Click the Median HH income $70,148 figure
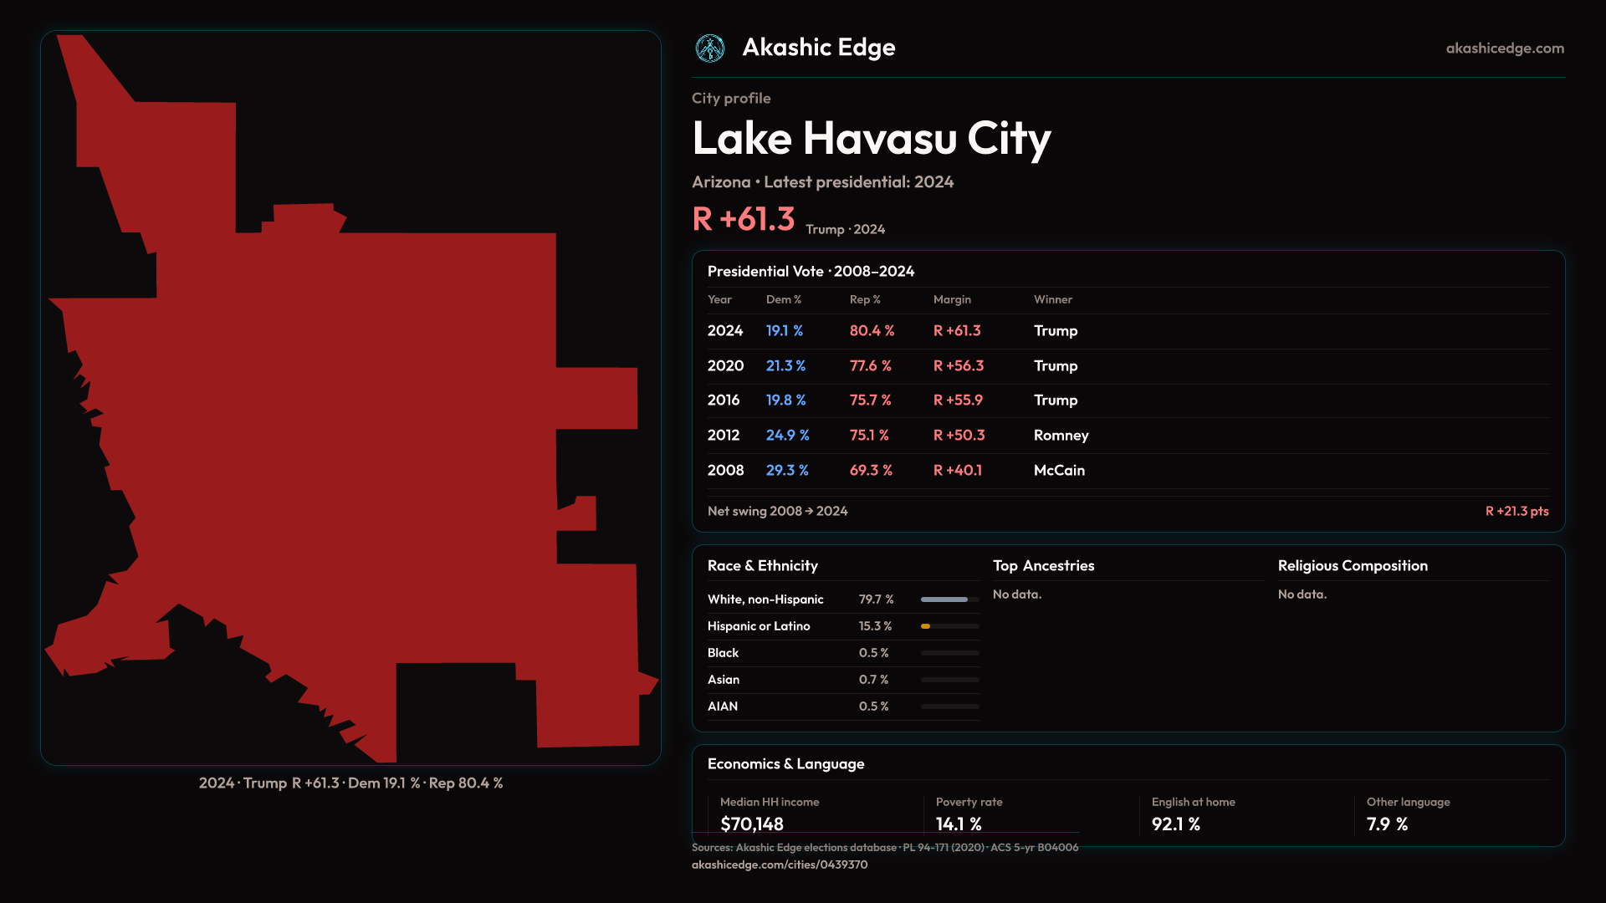 click(751, 824)
